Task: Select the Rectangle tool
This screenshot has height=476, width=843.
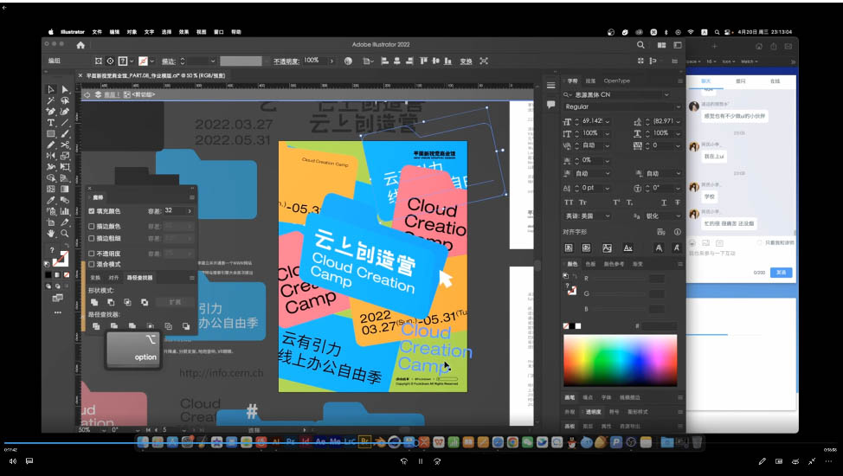Action: click(x=50, y=133)
